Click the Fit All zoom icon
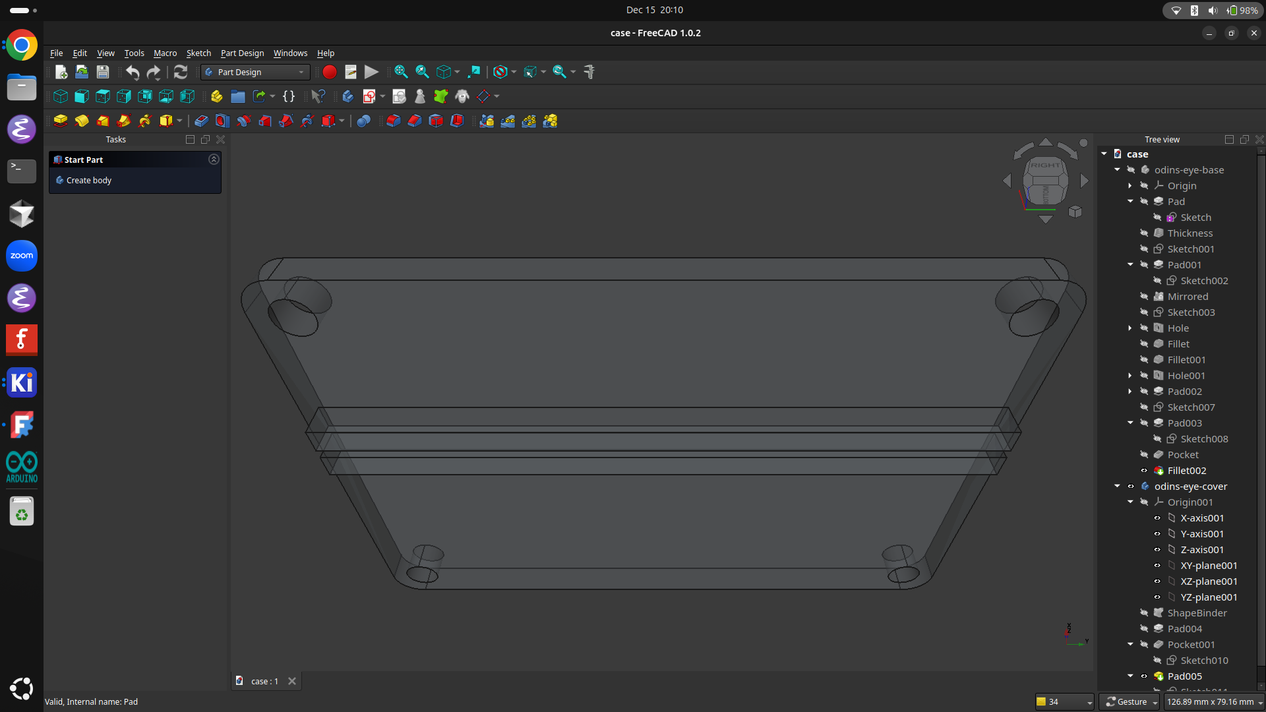Image resolution: width=1266 pixels, height=712 pixels. coord(400,72)
